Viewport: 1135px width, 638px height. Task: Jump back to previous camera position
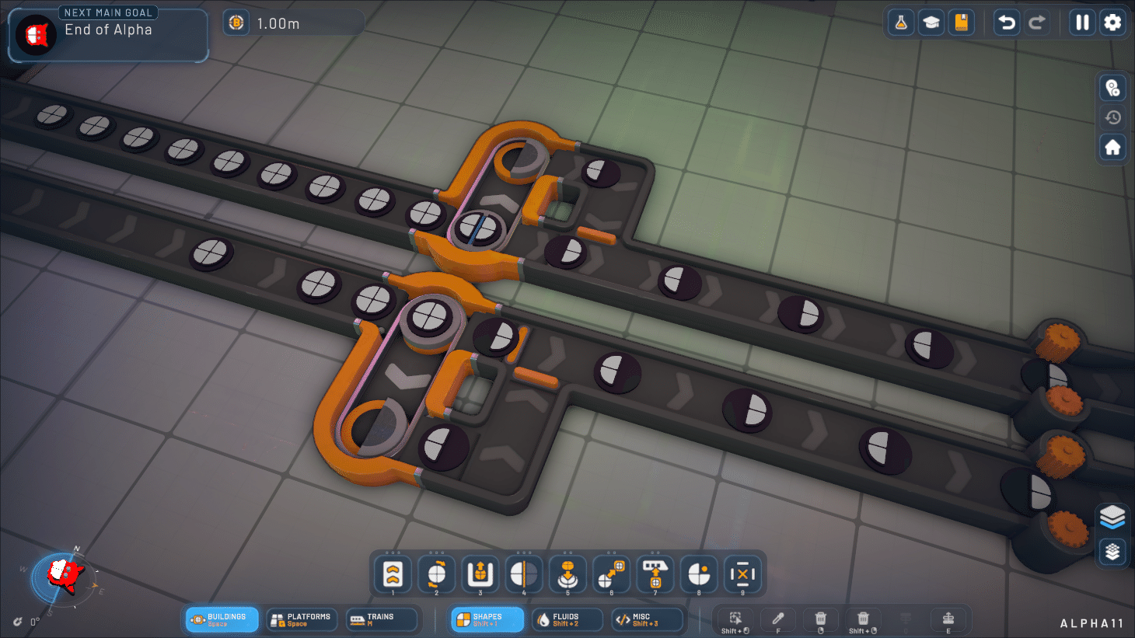(x=1113, y=117)
